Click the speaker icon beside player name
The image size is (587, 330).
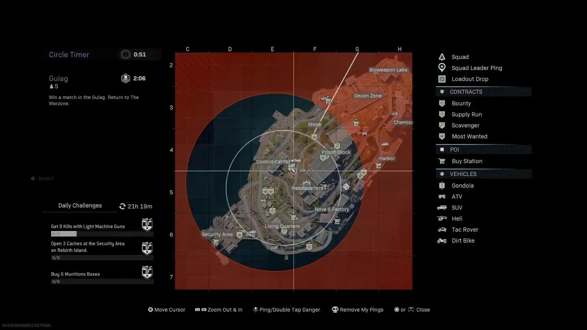pyautogui.click(x=33, y=178)
